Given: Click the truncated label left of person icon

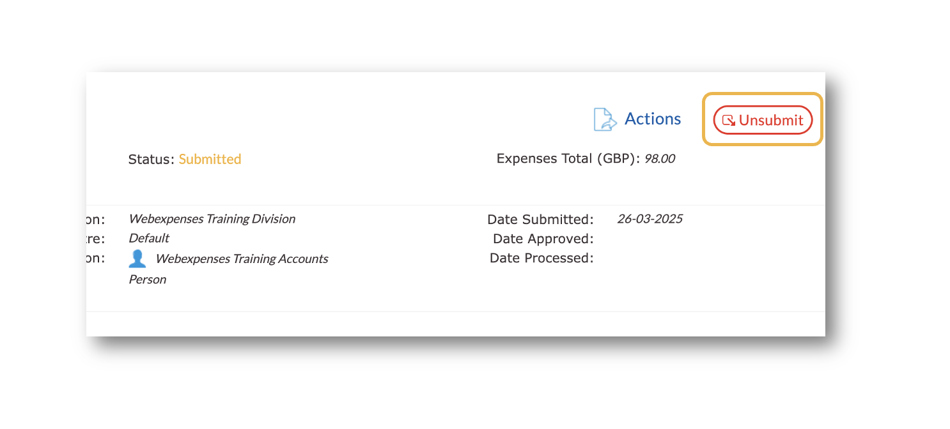Looking at the screenshot, I should 96,258.
